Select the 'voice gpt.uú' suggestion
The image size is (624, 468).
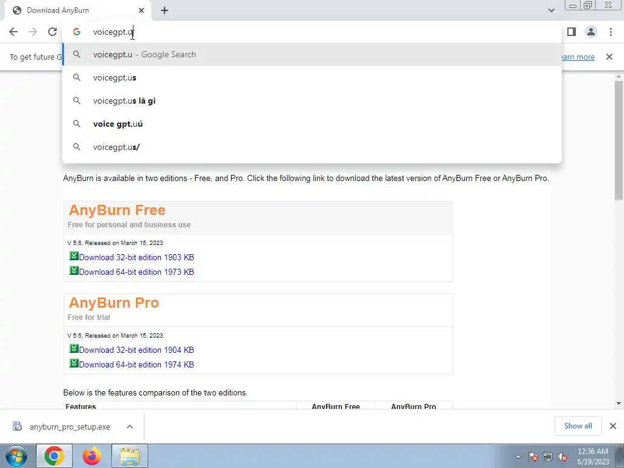click(312, 124)
